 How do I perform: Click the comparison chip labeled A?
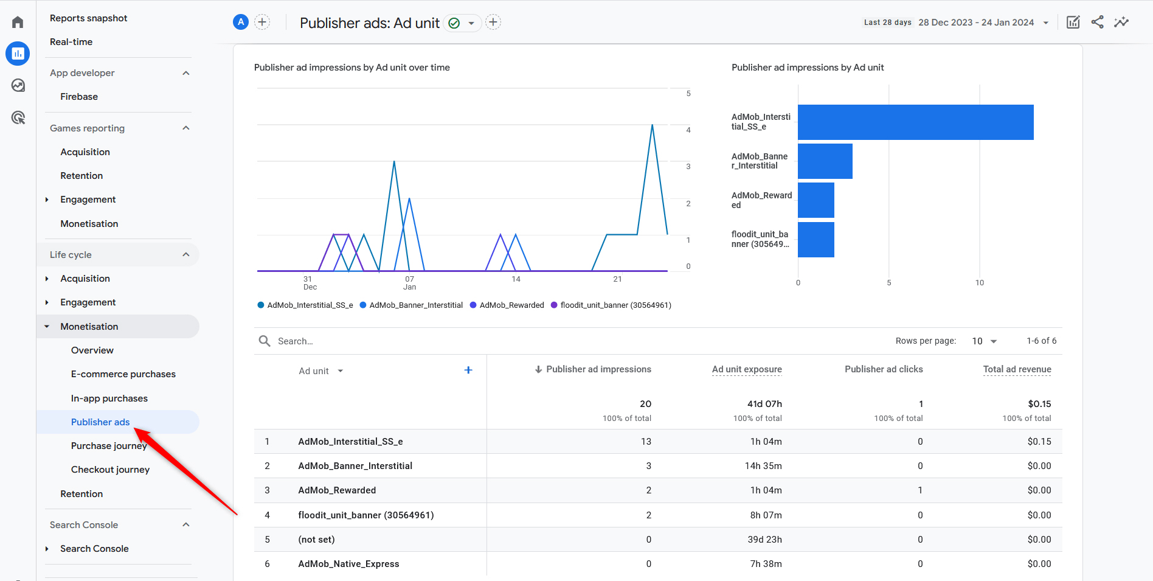coord(241,21)
